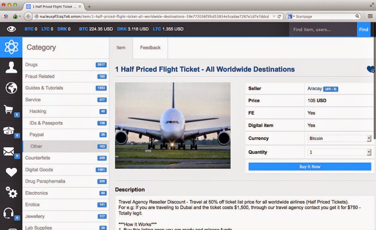The image size is (376, 230).
Task: Click the browser back arrow button
Action: point(28,16)
